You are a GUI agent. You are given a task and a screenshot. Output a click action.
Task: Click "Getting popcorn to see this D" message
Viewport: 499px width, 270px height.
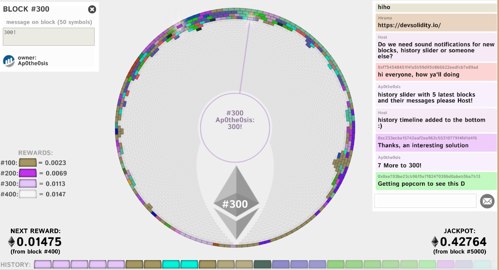[421, 184]
